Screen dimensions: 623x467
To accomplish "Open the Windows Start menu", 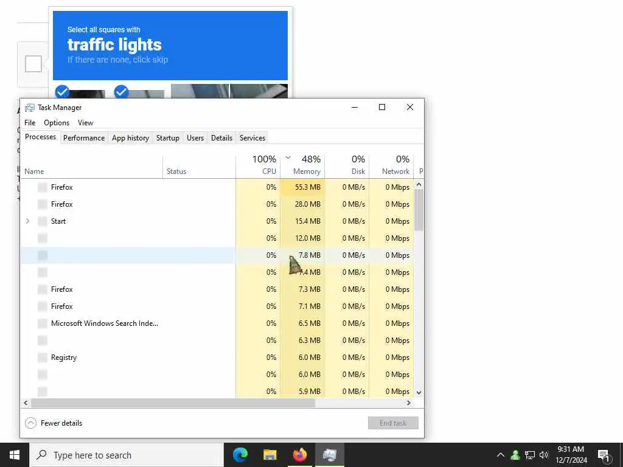I will (x=15, y=455).
